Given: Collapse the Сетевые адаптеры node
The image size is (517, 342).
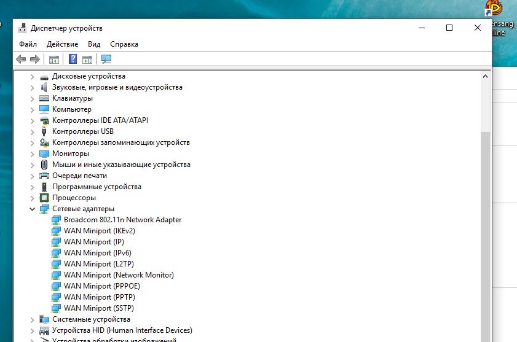Looking at the screenshot, I should pos(32,209).
